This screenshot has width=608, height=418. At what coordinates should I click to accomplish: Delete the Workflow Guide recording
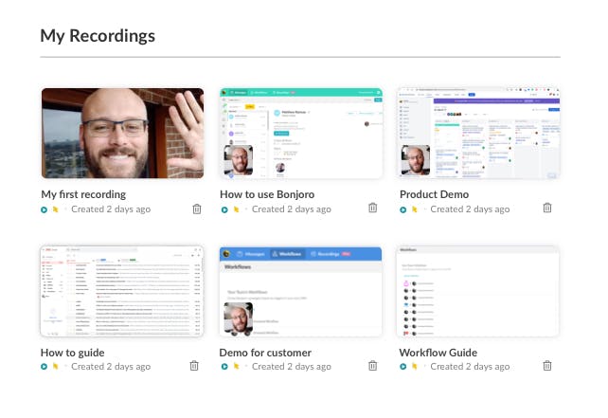[x=547, y=366]
